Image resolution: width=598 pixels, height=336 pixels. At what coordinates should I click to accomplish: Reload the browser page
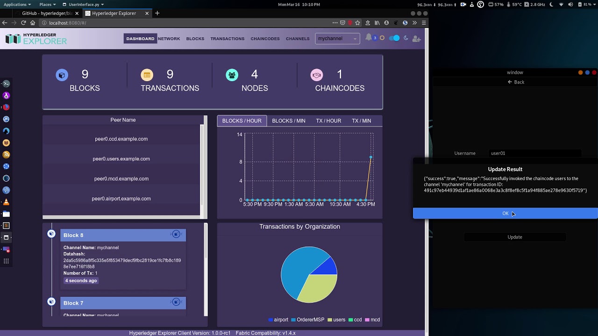(x=23, y=23)
